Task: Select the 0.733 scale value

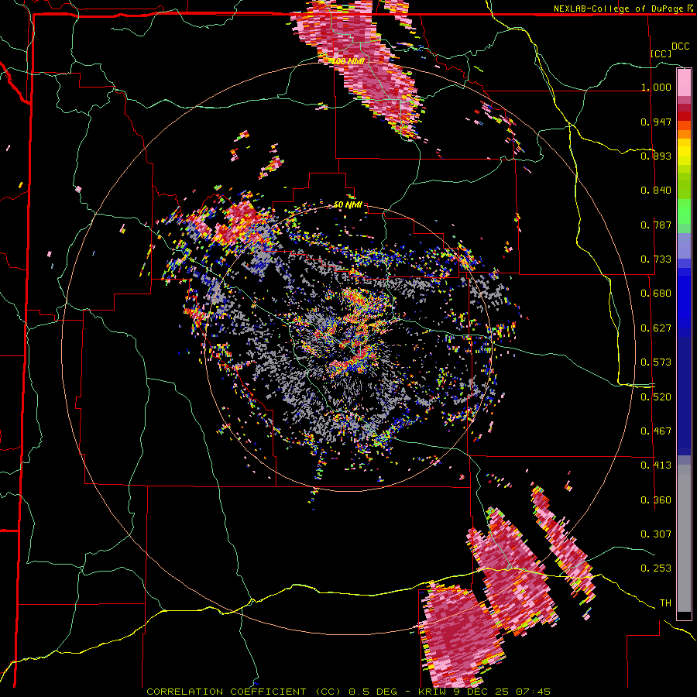Action: [656, 259]
